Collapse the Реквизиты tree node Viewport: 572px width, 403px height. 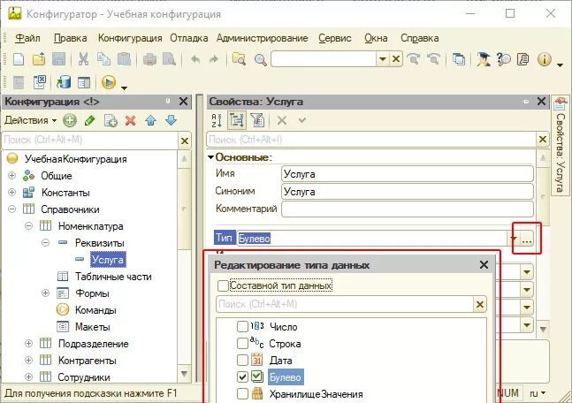pos(45,242)
